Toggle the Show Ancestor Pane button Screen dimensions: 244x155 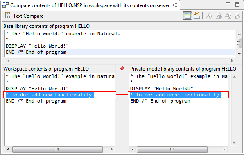click(187, 16)
